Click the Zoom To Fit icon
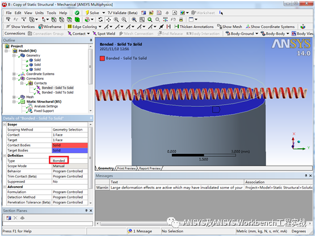Screen dimensions: 316x237 pos(134,20)
